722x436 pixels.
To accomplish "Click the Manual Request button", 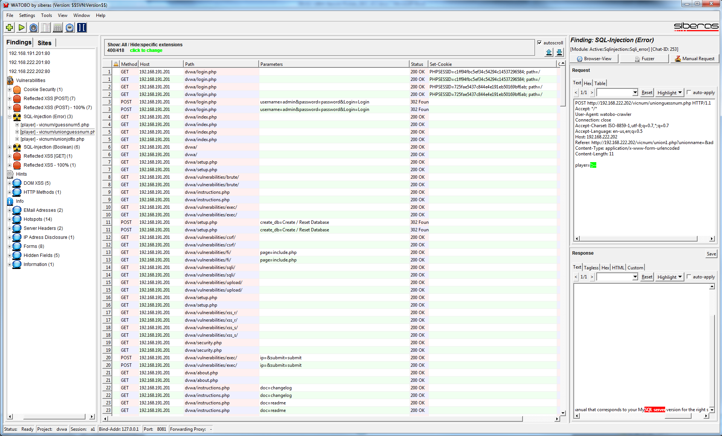I will [694, 59].
